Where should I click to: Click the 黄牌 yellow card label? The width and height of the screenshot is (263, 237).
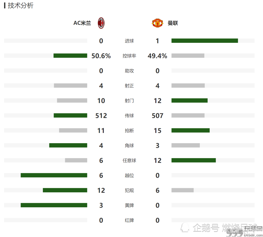129,205
